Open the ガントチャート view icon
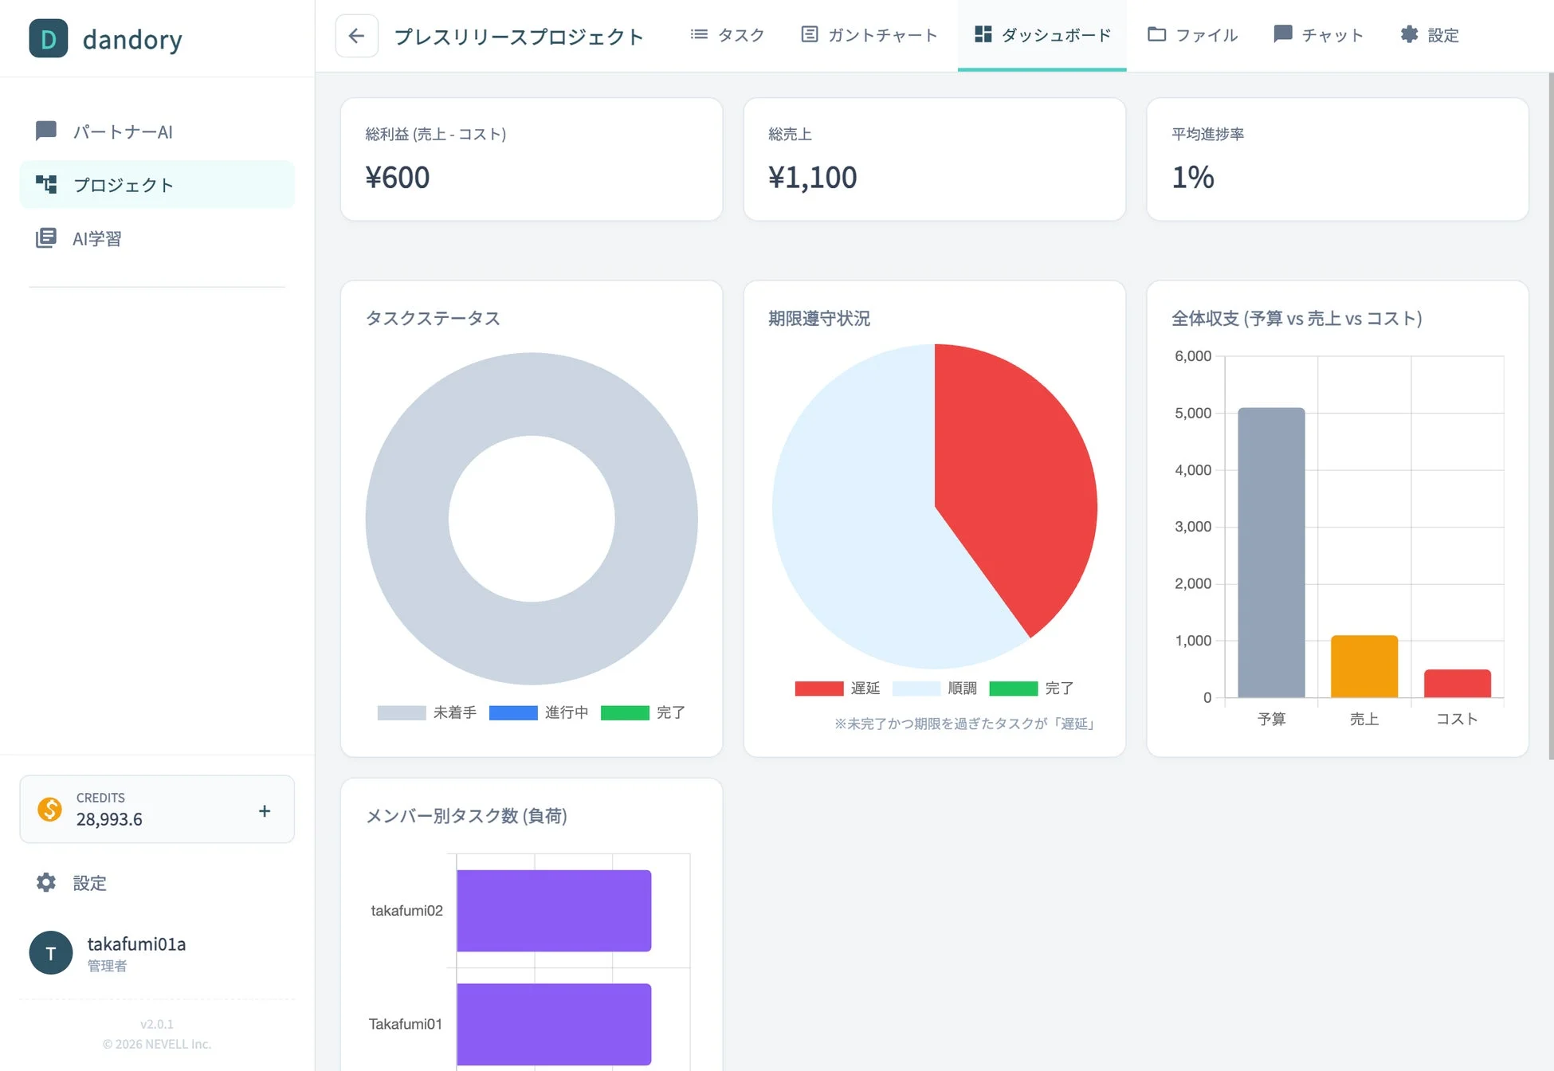1554x1071 pixels. point(809,34)
